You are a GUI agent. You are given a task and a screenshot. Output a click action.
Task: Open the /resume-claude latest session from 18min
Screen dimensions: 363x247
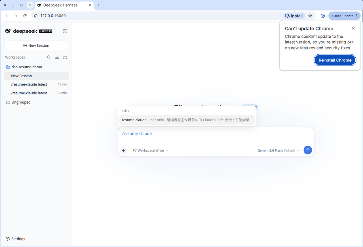coord(37,84)
